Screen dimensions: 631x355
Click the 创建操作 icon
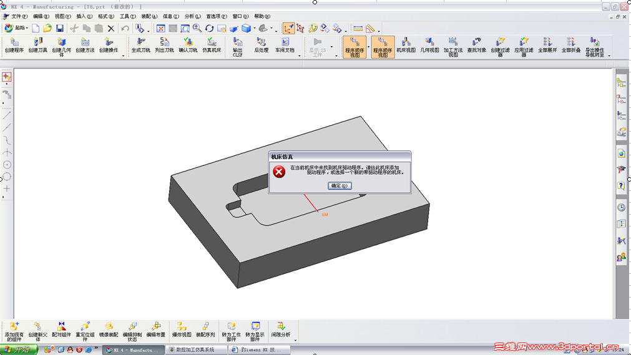pos(109,45)
